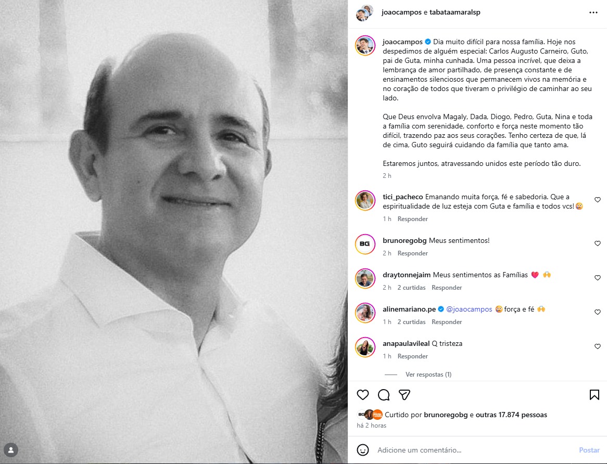Reply to tici_pacheco's comment via Responder
607x464 pixels.
click(x=413, y=219)
